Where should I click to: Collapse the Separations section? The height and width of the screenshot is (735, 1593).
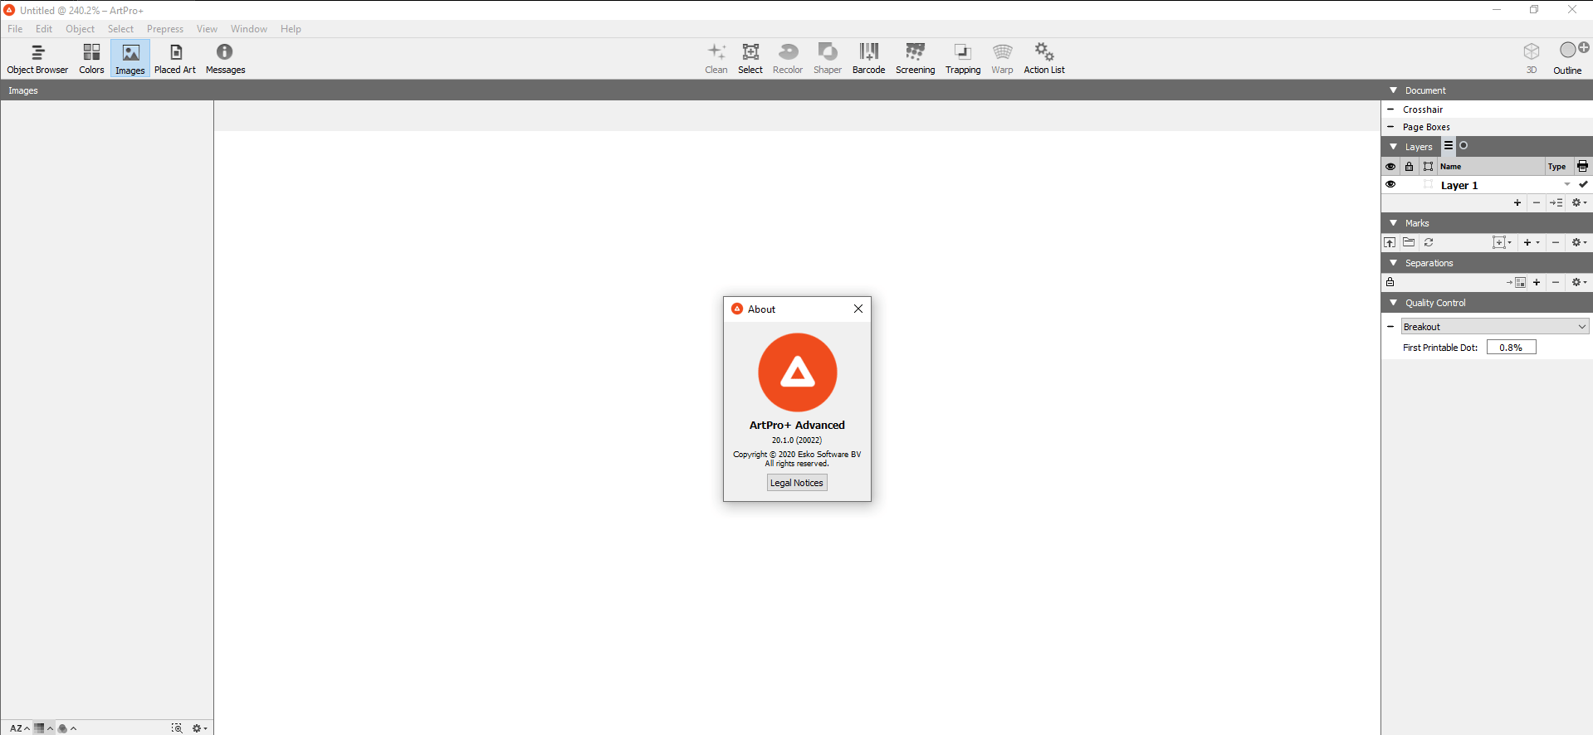coord(1393,263)
